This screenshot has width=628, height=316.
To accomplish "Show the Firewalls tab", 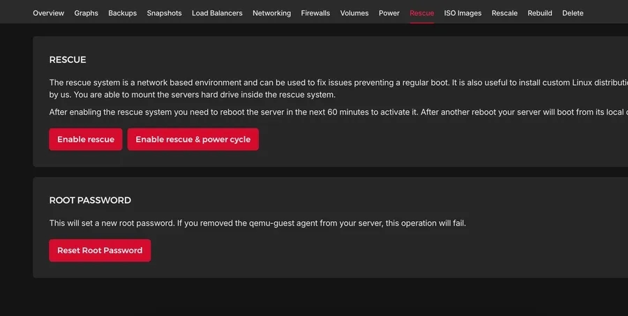I will [x=315, y=13].
